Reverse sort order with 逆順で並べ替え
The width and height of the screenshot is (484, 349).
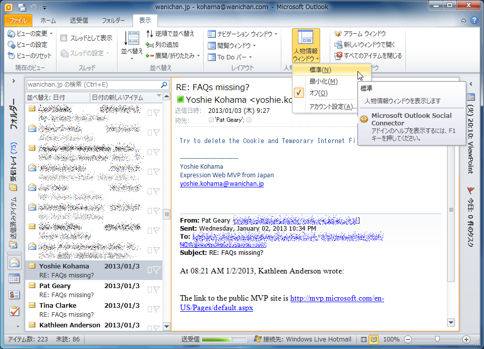(x=170, y=33)
